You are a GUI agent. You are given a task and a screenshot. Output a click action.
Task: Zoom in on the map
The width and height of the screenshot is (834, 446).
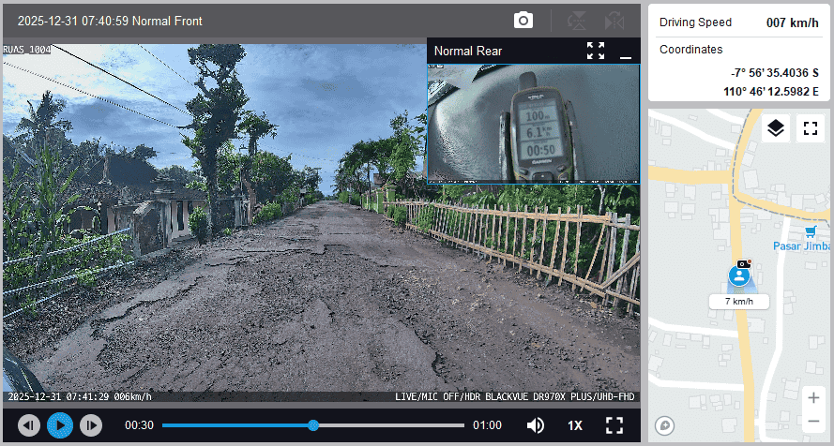(813, 397)
